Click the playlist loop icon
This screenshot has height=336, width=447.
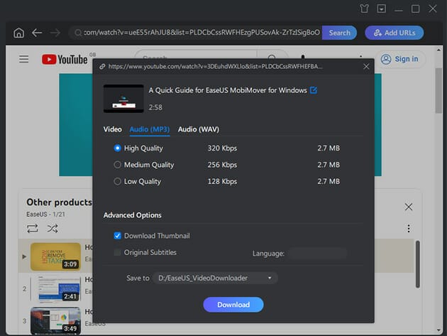(32, 228)
